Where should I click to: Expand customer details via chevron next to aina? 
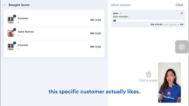121,13
